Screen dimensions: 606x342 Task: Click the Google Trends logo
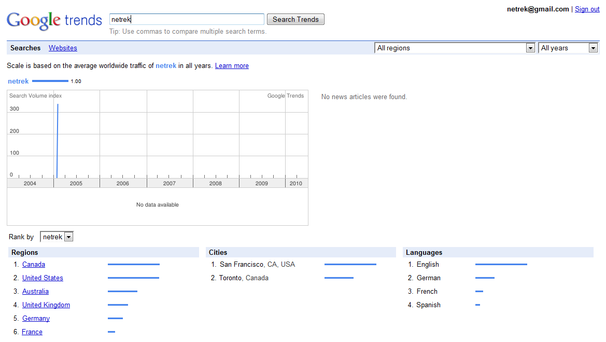tap(54, 21)
